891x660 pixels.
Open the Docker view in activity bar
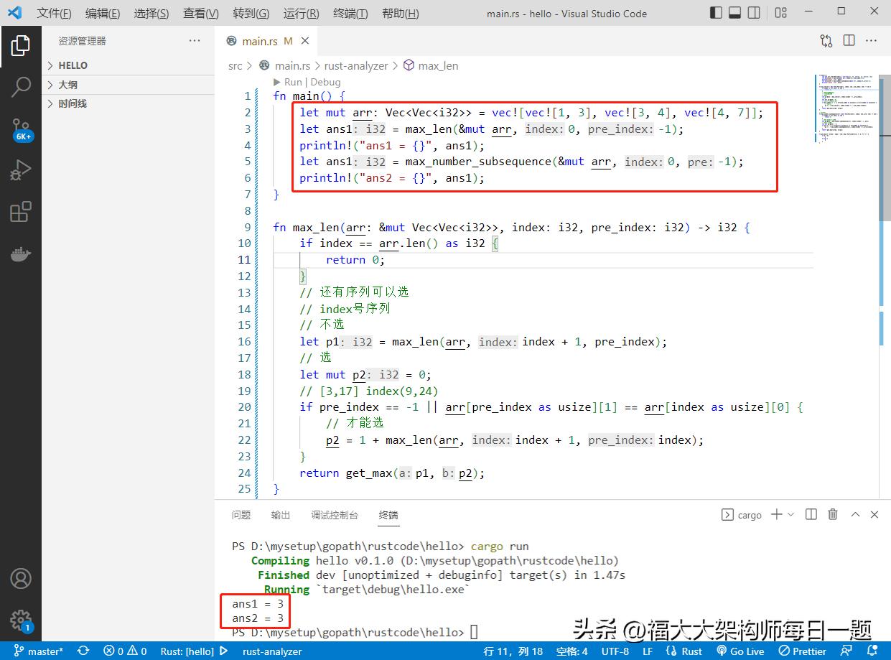click(21, 254)
